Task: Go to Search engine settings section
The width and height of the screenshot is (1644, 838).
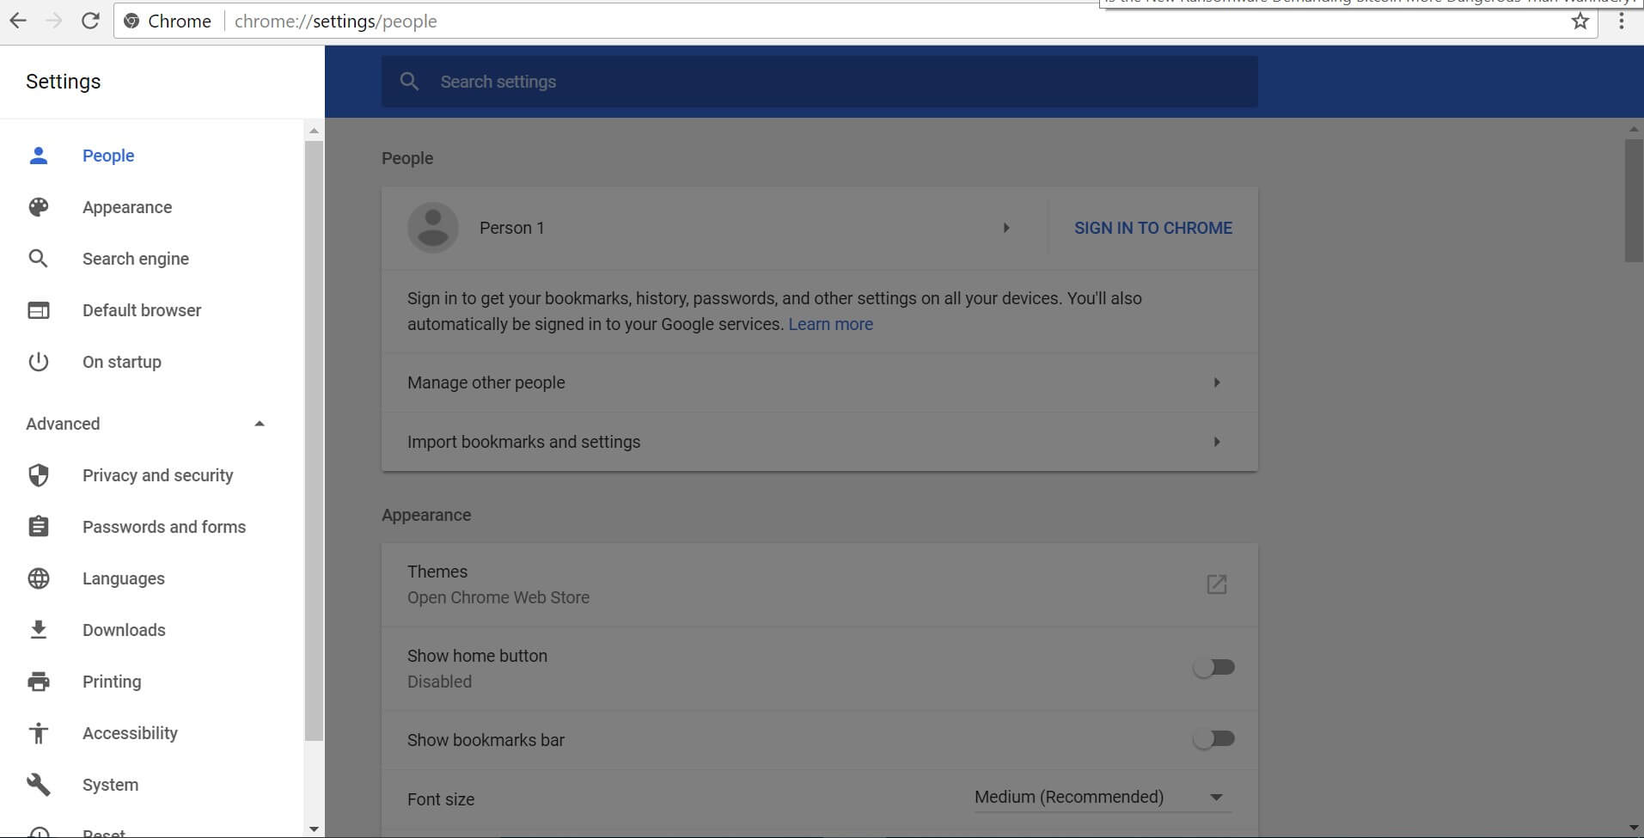Action: 136,259
